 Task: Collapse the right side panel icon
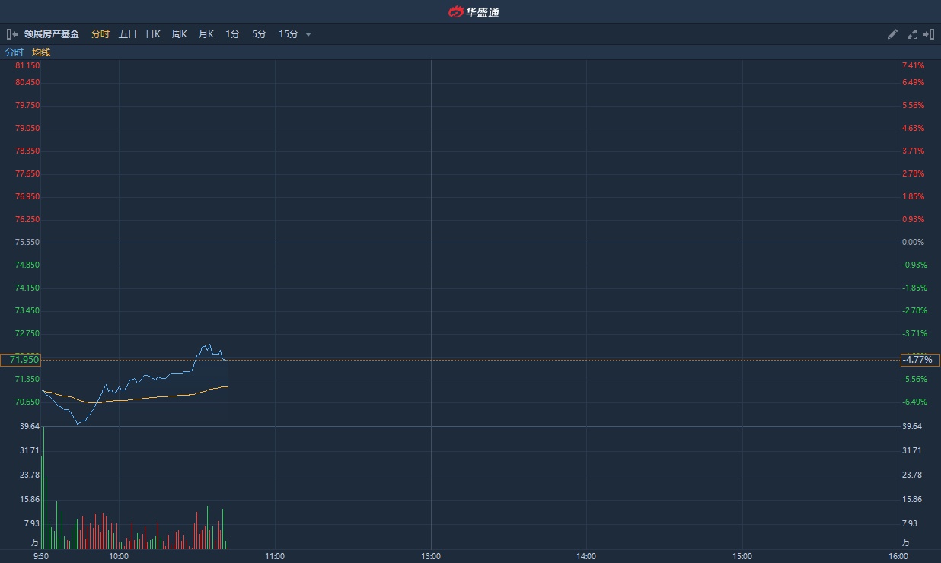point(929,34)
